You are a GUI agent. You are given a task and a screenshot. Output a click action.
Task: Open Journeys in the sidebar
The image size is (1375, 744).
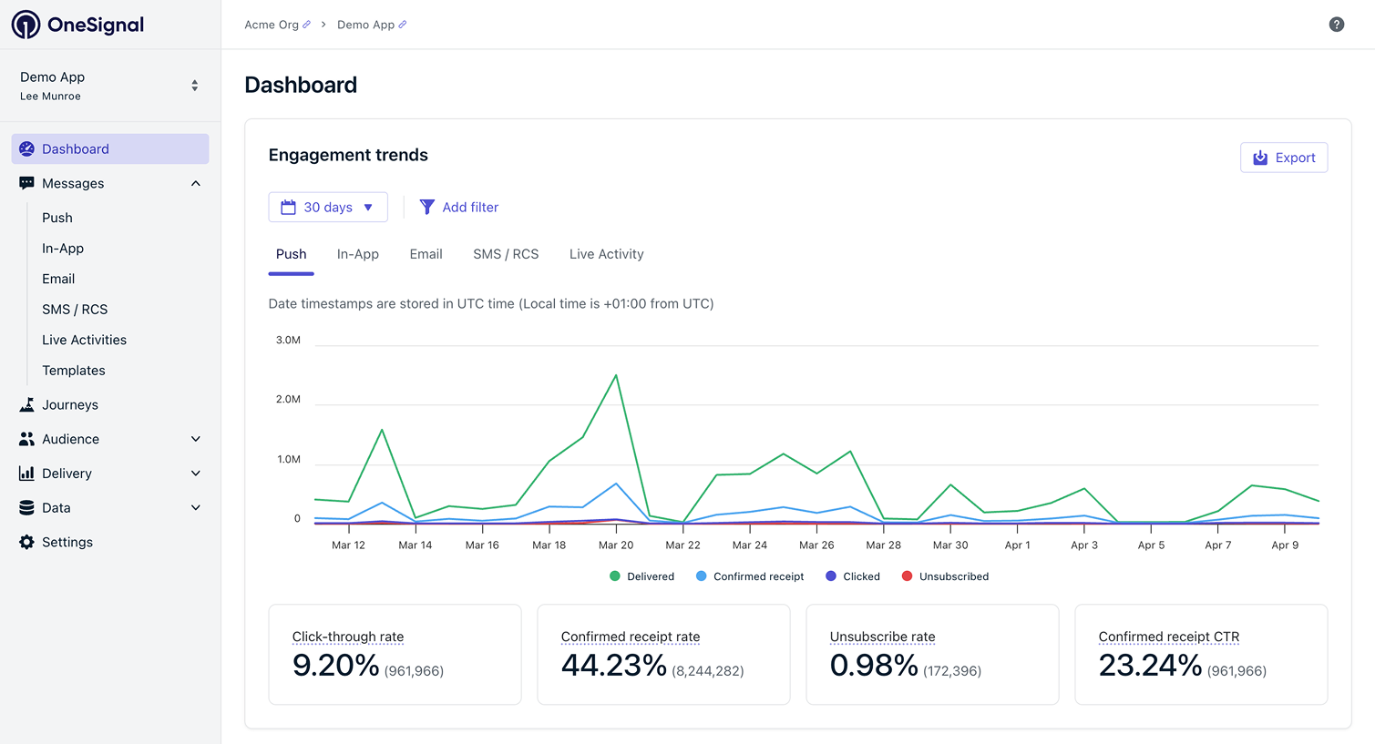click(70, 404)
